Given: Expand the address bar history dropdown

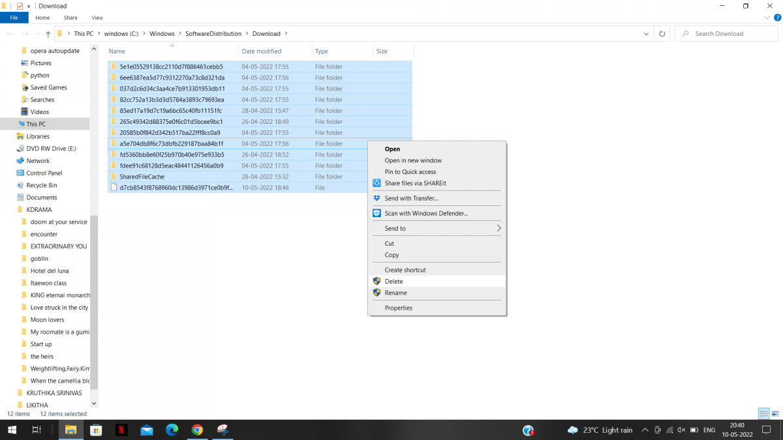Looking at the screenshot, I should [x=645, y=33].
